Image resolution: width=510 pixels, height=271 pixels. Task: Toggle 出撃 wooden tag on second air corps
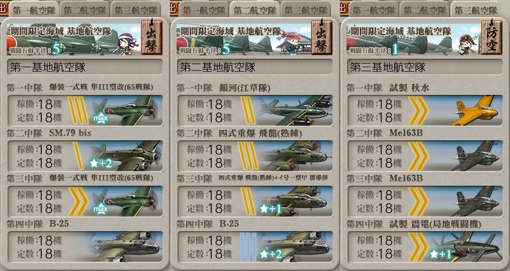coord(322,37)
